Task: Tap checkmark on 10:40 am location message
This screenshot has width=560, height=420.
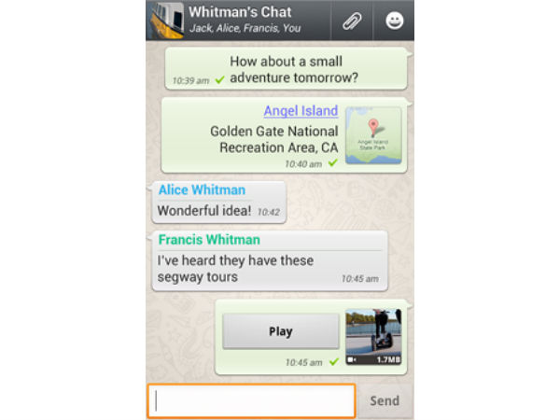Action: pyautogui.click(x=333, y=162)
